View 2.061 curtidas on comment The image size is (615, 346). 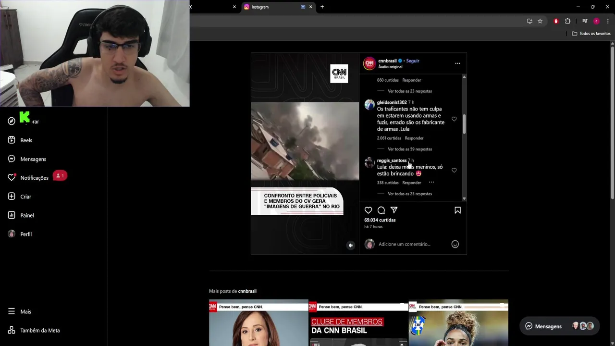389,138
